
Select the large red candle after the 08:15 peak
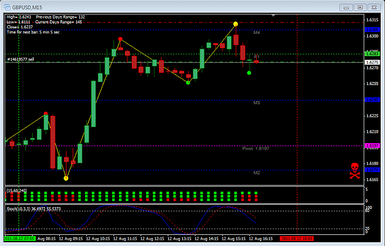point(53,142)
